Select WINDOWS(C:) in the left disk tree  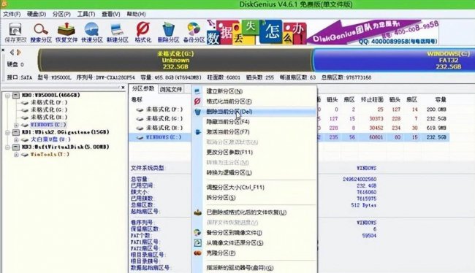[48, 125]
